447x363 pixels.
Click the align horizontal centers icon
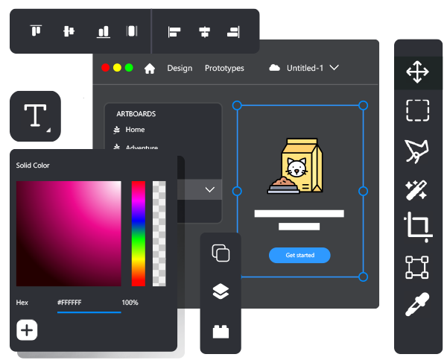[204, 32]
